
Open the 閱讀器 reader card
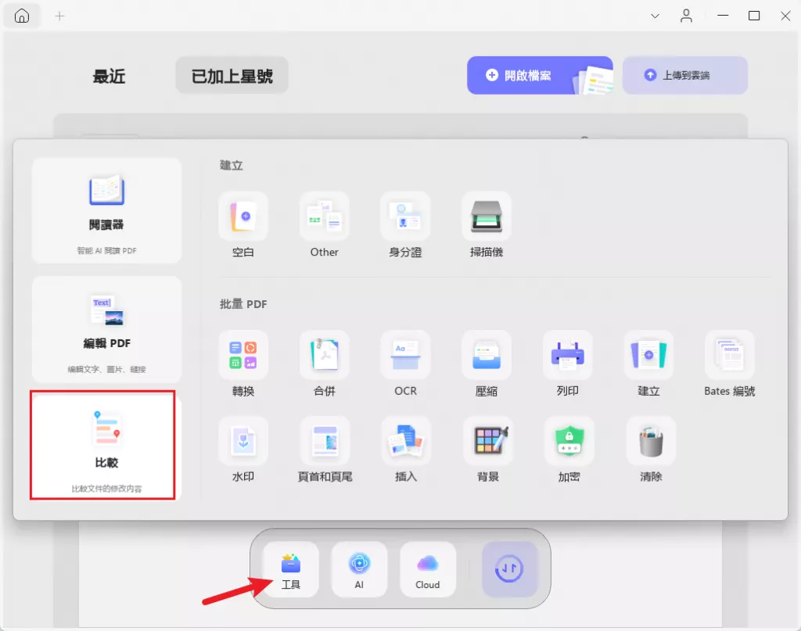click(106, 211)
